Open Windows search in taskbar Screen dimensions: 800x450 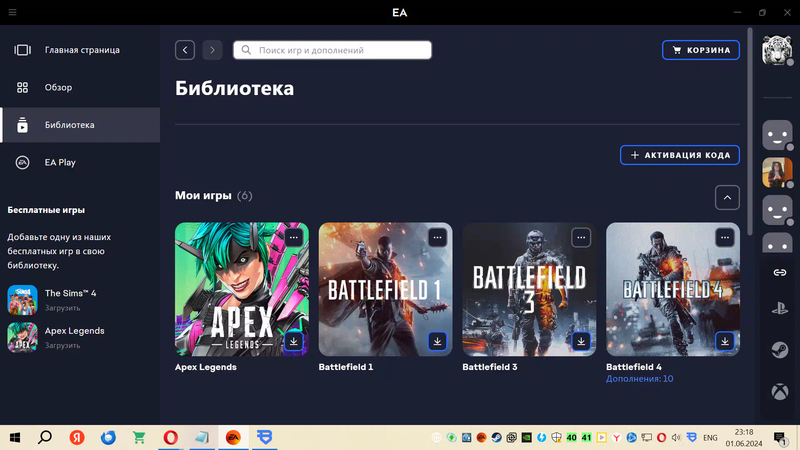click(45, 437)
